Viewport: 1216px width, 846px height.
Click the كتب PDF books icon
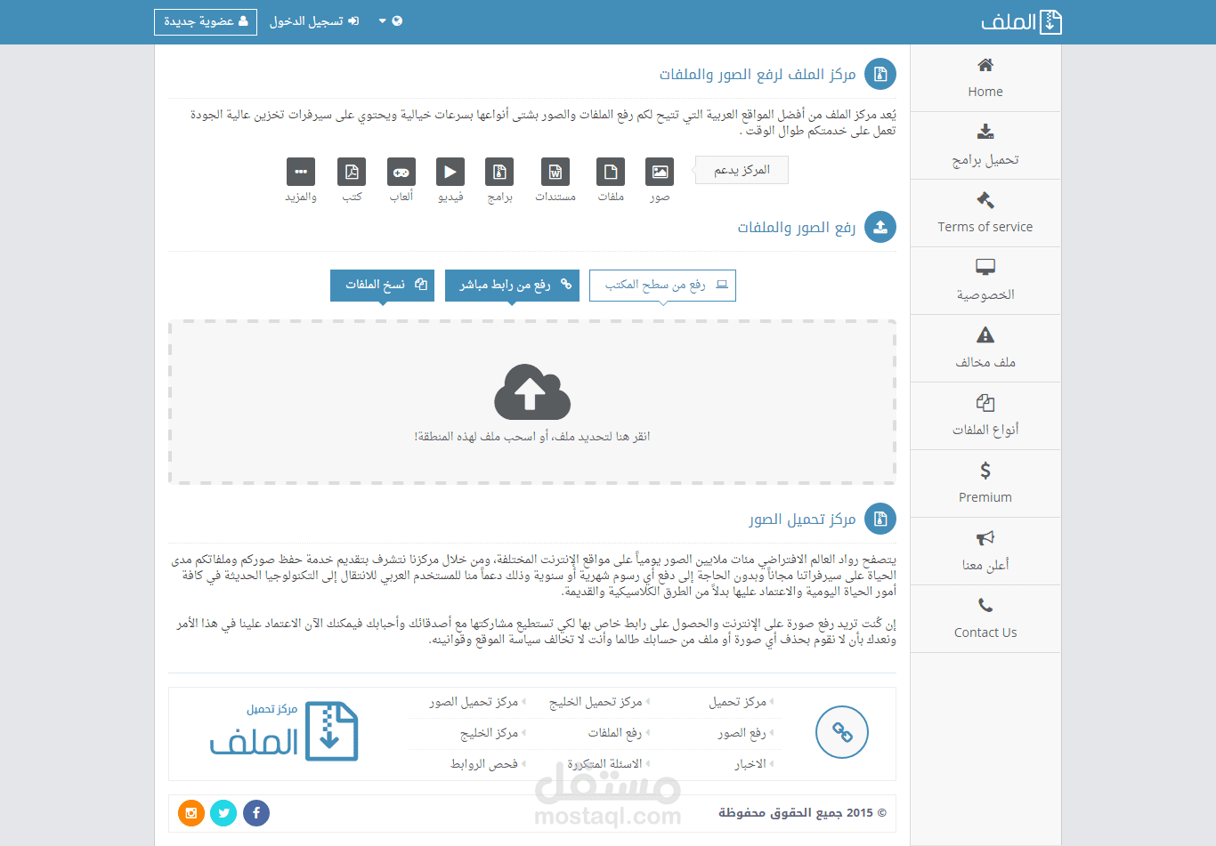click(352, 172)
